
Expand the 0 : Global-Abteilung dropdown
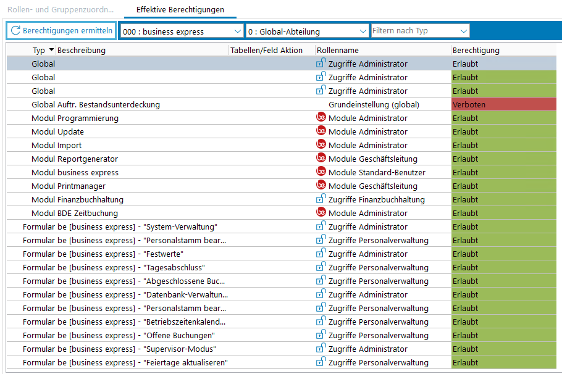(x=363, y=31)
